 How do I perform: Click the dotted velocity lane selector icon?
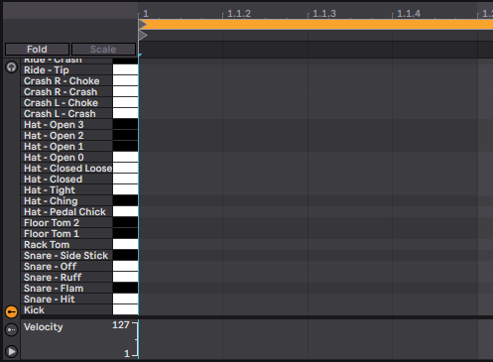coord(12,329)
